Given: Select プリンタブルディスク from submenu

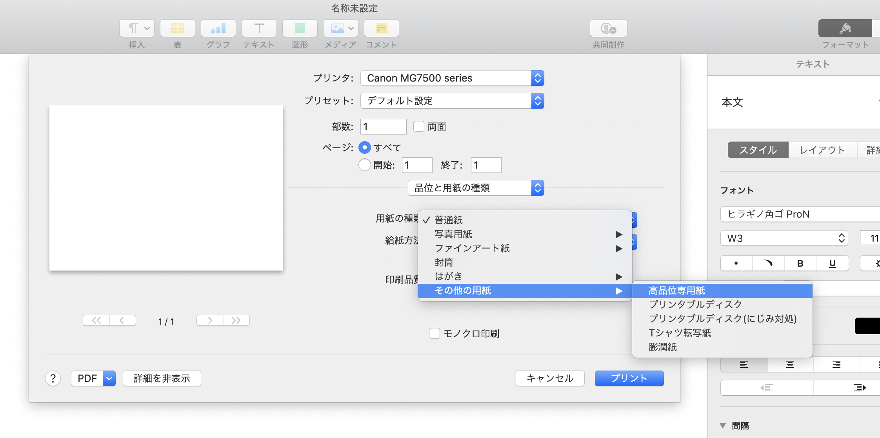Looking at the screenshot, I should pos(695,305).
